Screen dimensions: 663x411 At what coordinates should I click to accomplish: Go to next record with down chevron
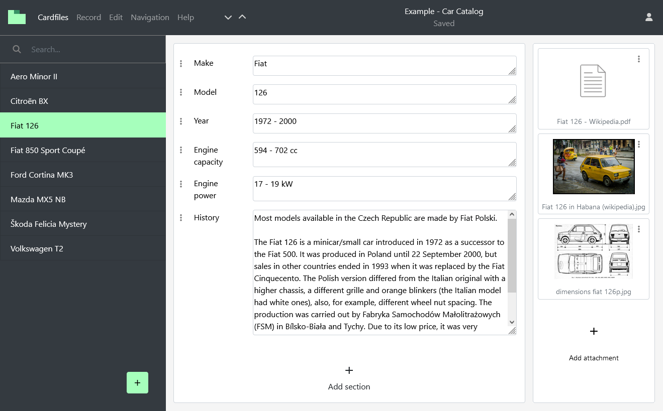tap(228, 18)
